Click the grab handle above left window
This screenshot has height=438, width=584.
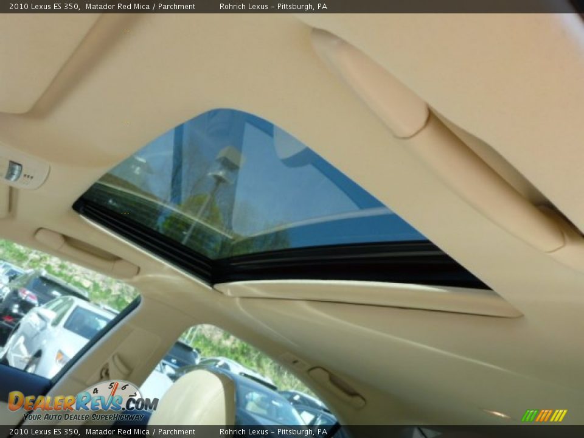click(85, 251)
